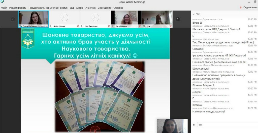Viewport: 258px width, 133px height.
Task: Click device icon beside lita.spiridonova
Action: [x=113, y=26]
